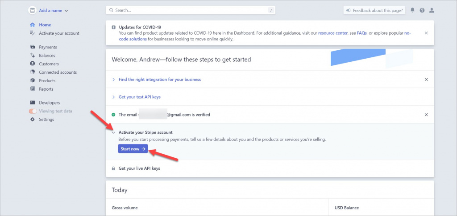457x216 pixels.
Task: Open the Developers section
Action: (x=49, y=103)
